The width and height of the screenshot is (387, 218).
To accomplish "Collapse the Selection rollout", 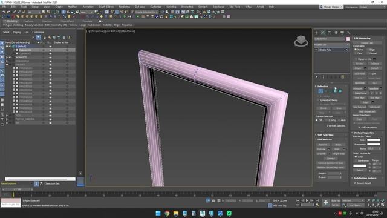I will click(323, 86).
